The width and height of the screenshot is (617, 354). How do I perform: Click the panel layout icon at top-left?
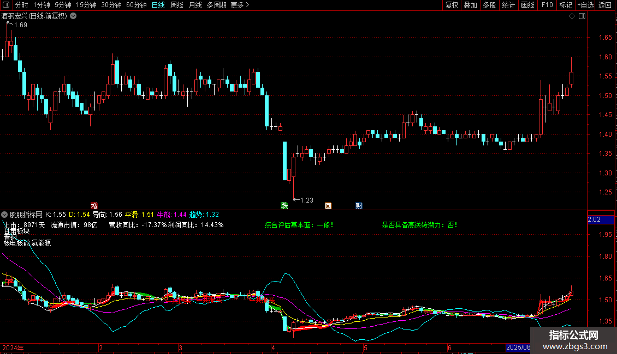tap(5, 5)
